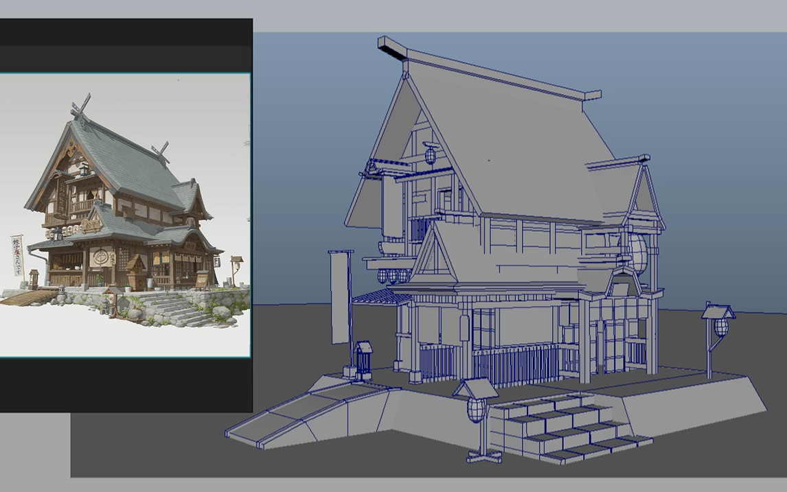Select the small shrine box near banner

click(x=364, y=360)
